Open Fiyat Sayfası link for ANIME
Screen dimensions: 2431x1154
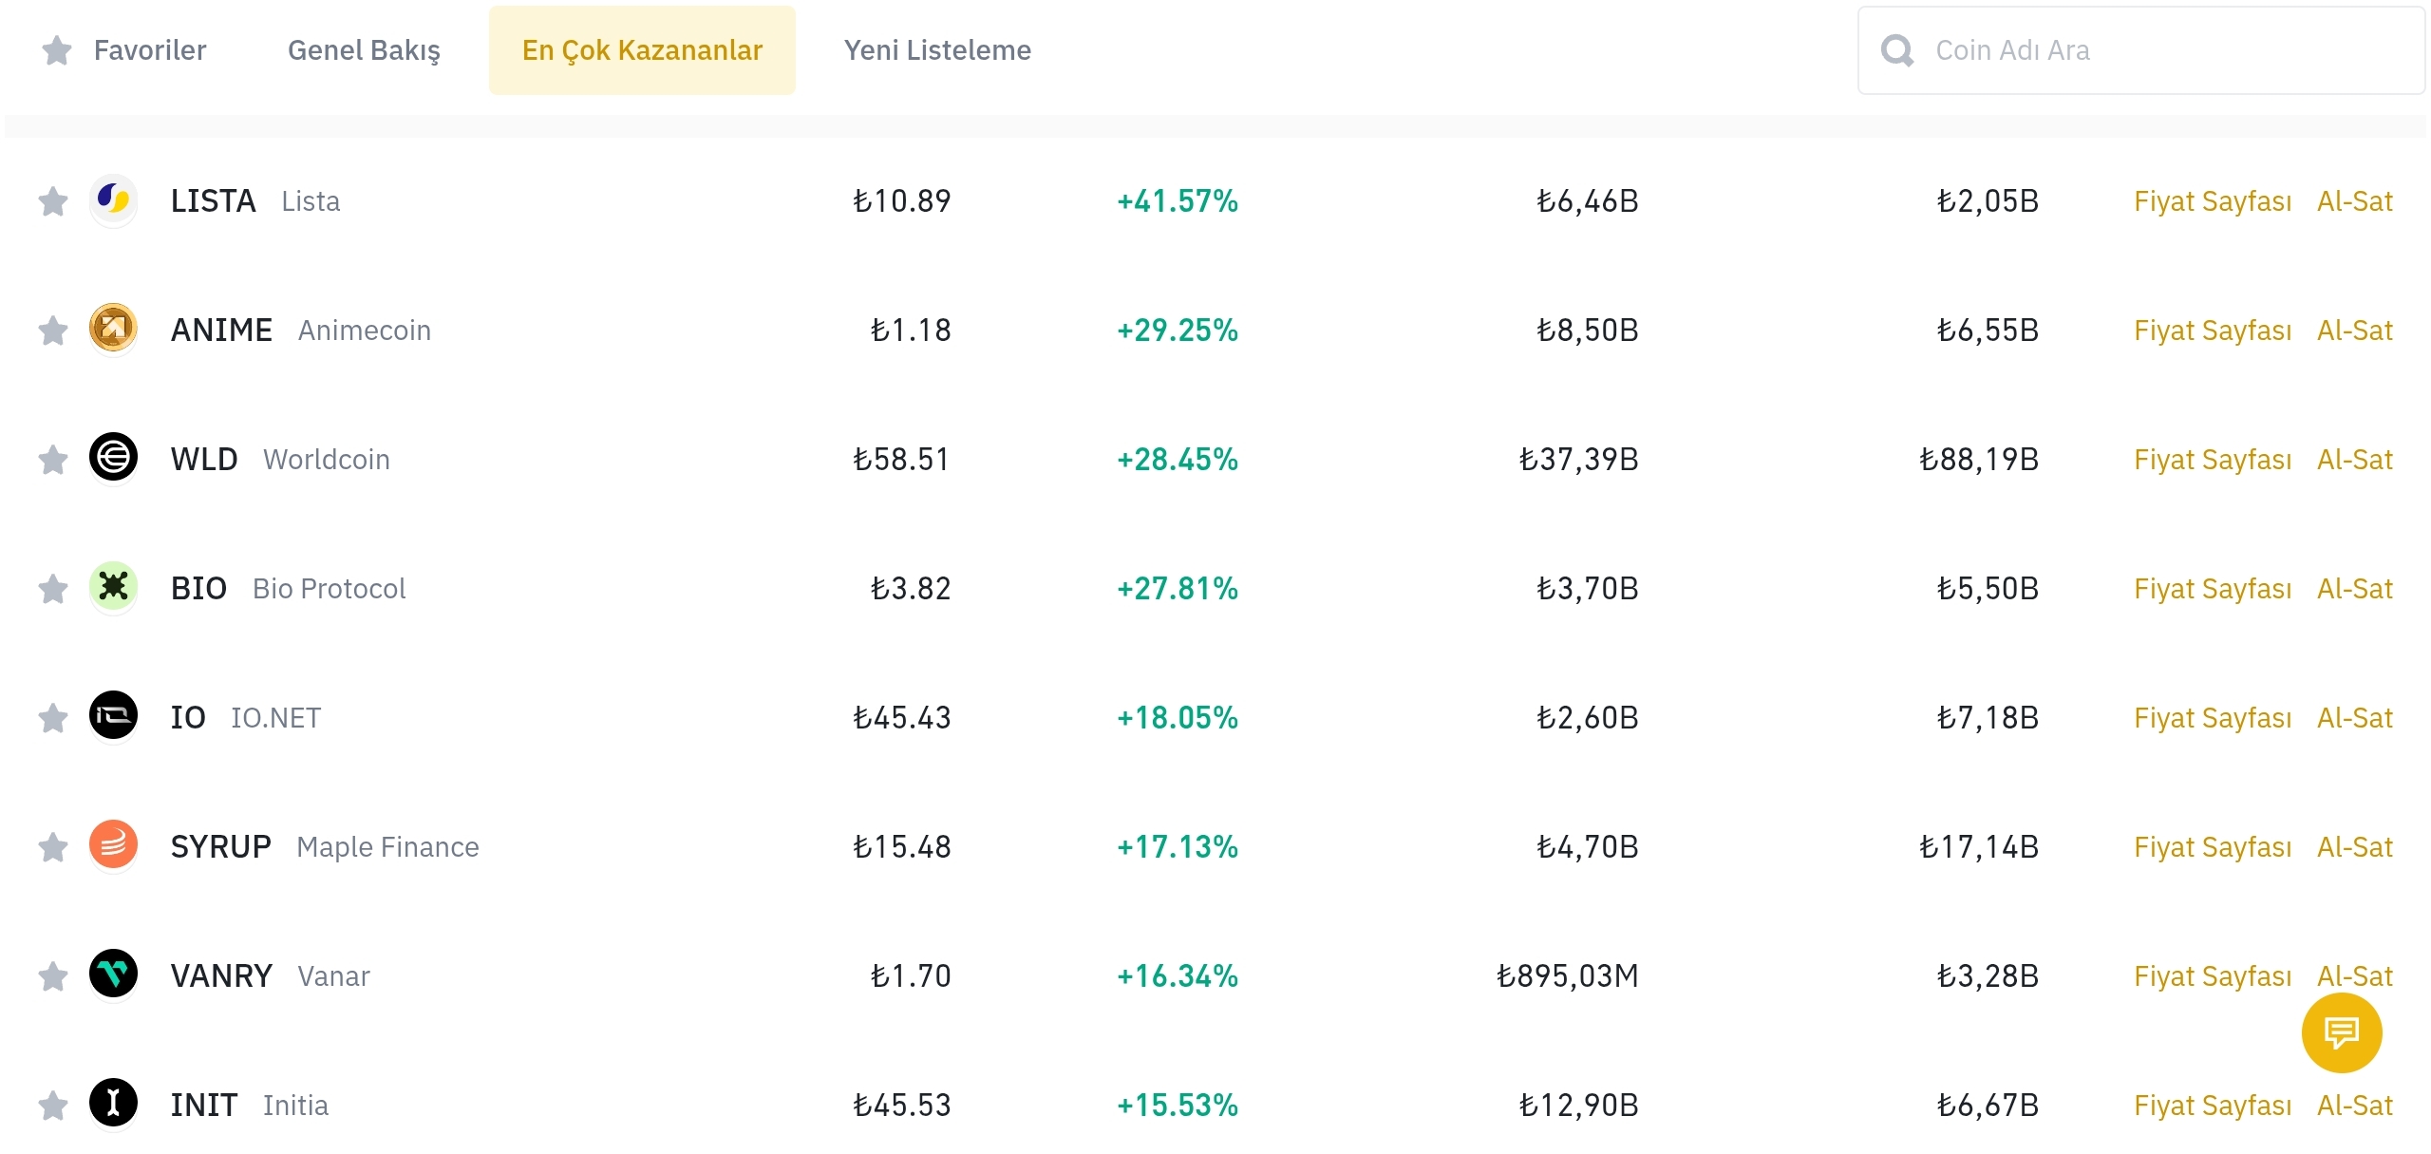[2212, 331]
